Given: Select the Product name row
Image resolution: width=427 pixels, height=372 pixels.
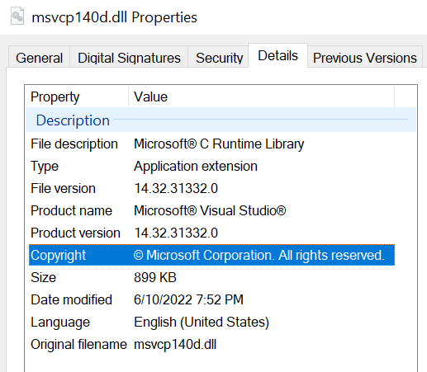Looking at the screenshot, I should 211,211.
